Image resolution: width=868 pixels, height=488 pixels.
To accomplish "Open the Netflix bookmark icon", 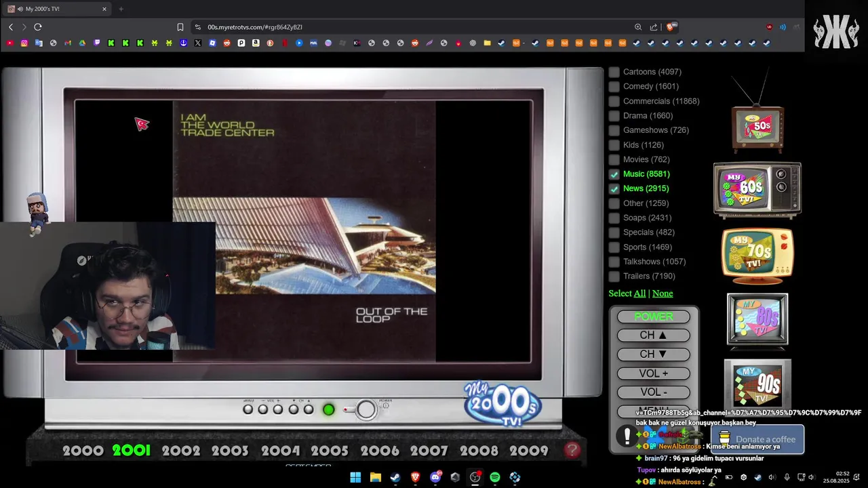I will tap(285, 43).
